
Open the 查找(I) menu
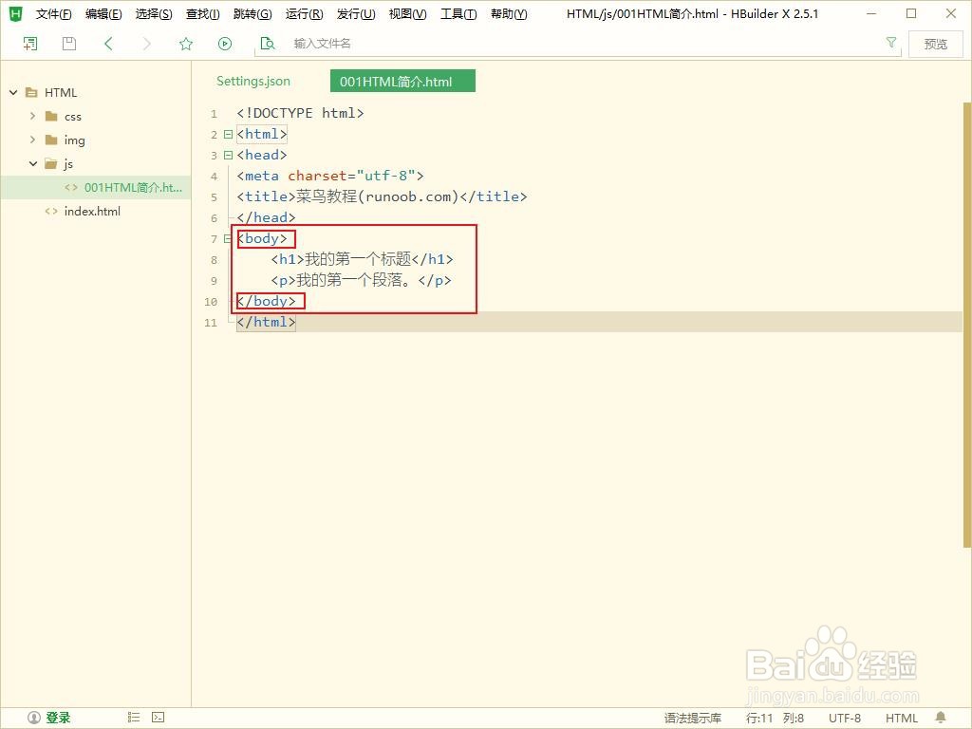203,13
